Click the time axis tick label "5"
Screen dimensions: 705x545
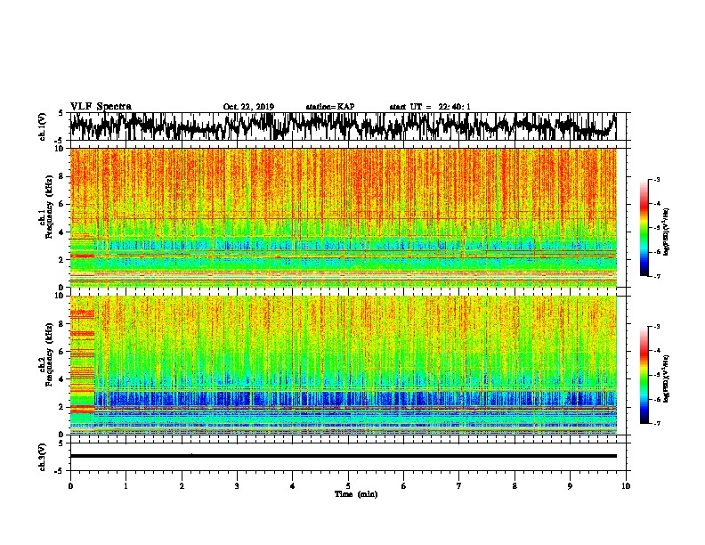[348, 486]
